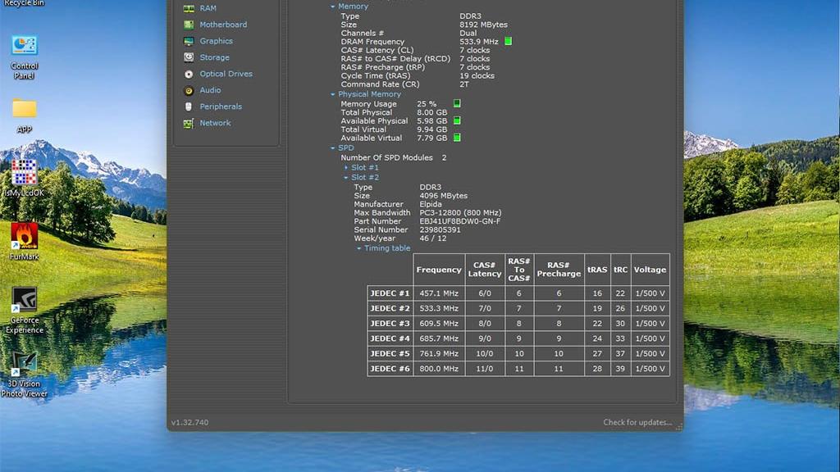Click green indicator beside Memory Usage
The image size is (840, 472).
tap(457, 103)
